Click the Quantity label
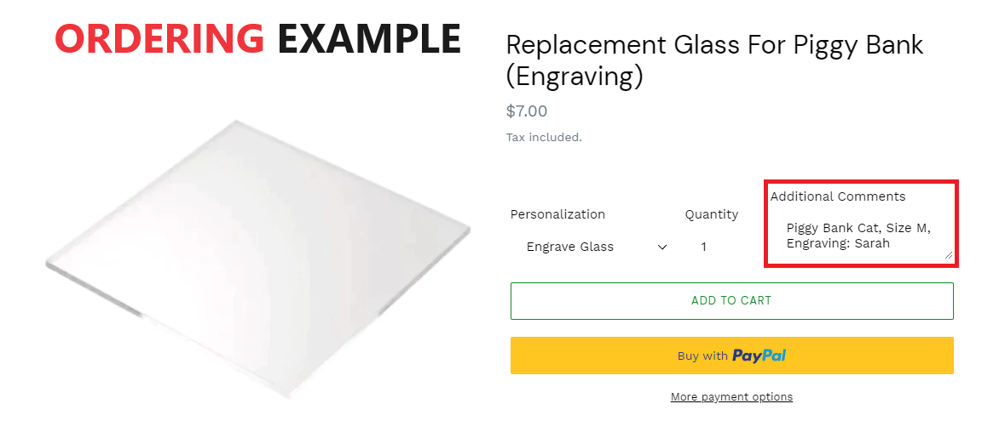This screenshot has width=999, height=438. (711, 214)
